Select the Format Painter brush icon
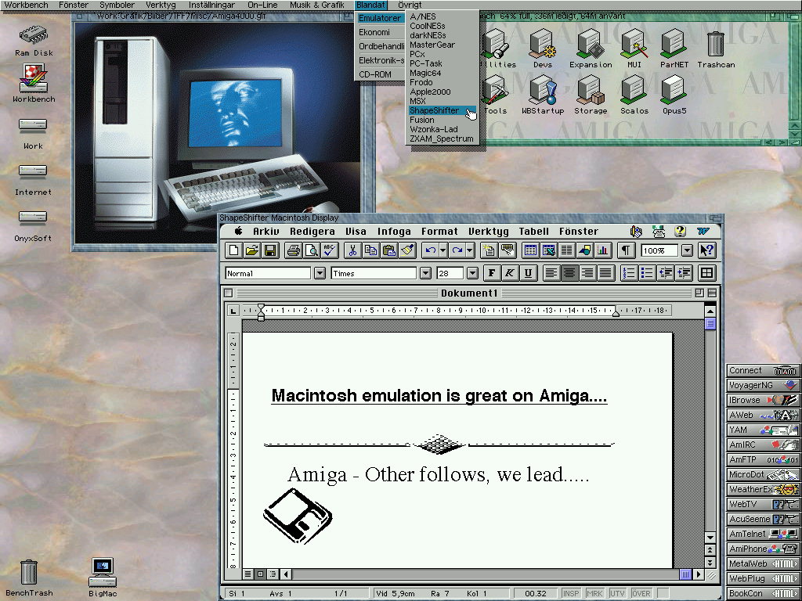Image resolution: width=802 pixels, height=601 pixels. tap(407, 250)
